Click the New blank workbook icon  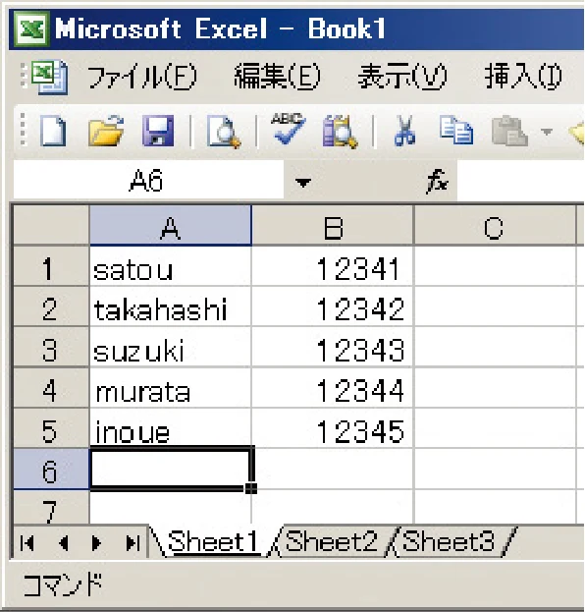point(53,132)
